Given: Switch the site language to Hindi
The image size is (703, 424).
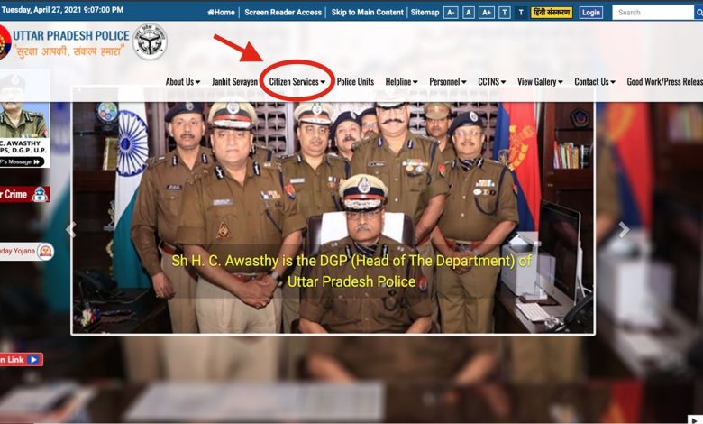Looking at the screenshot, I should click(552, 13).
